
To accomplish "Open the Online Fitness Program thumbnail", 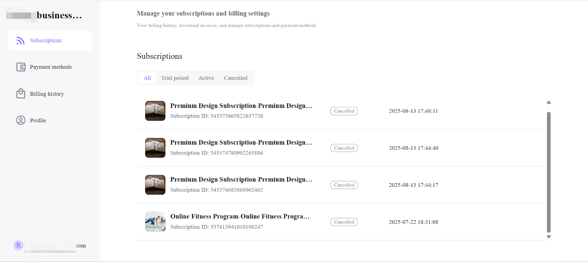I will point(155,222).
